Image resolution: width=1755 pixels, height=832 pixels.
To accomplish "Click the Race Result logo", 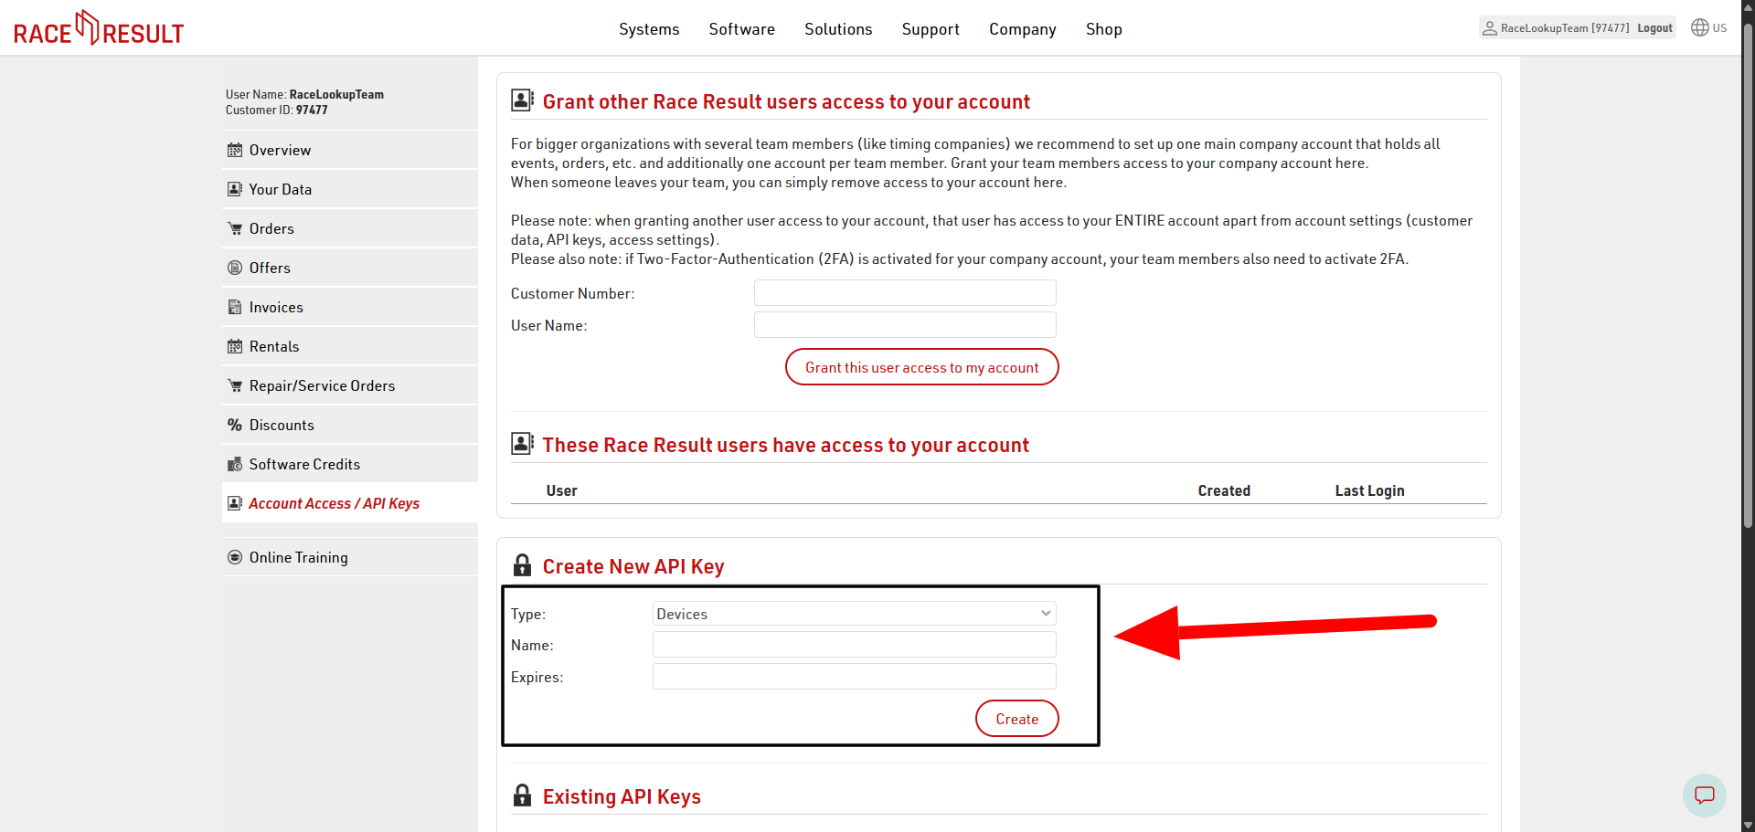I will coord(98,27).
